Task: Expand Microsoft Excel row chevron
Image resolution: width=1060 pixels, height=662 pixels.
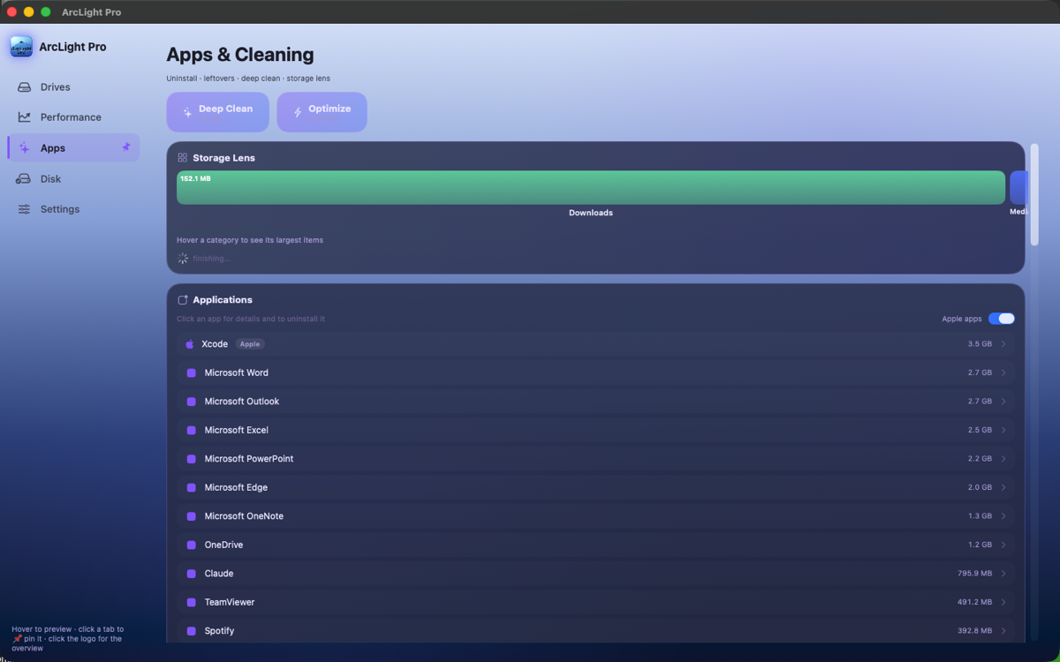Action: point(1003,430)
